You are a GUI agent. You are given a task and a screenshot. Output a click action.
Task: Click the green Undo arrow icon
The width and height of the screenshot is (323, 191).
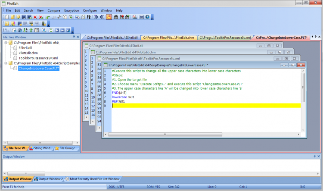pos(48,17)
